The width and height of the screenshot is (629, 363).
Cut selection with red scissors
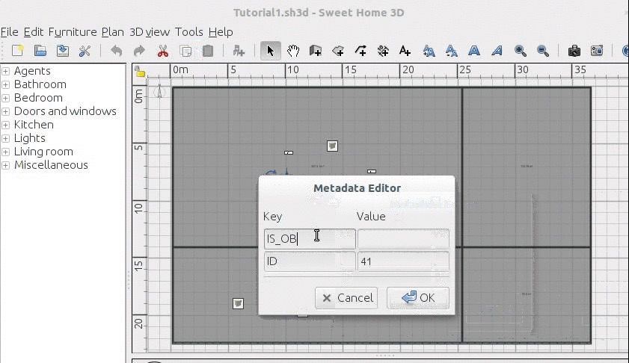tap(162, 51)
